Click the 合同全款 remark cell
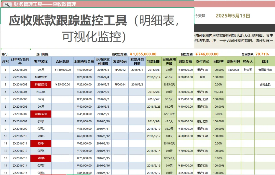275x175 pixels. coord(265,84)
